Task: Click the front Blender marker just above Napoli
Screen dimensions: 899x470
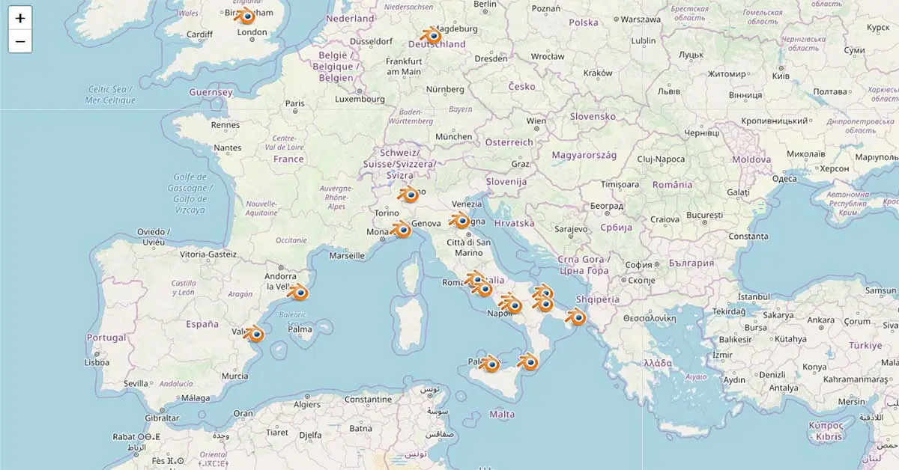Action: click(513, 305)
